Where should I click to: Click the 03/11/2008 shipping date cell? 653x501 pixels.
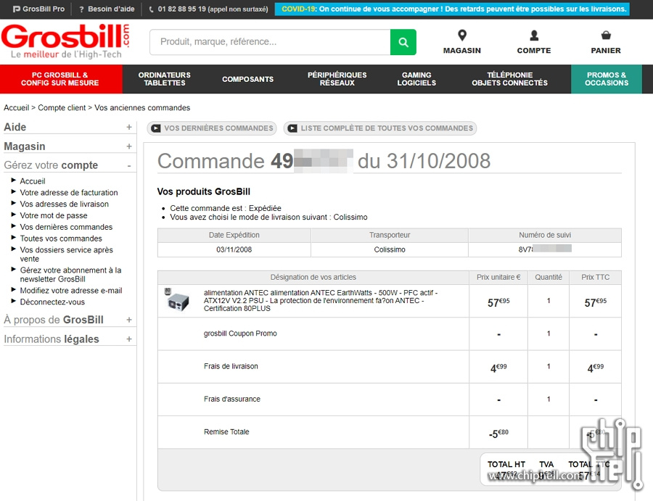[234, 249]
